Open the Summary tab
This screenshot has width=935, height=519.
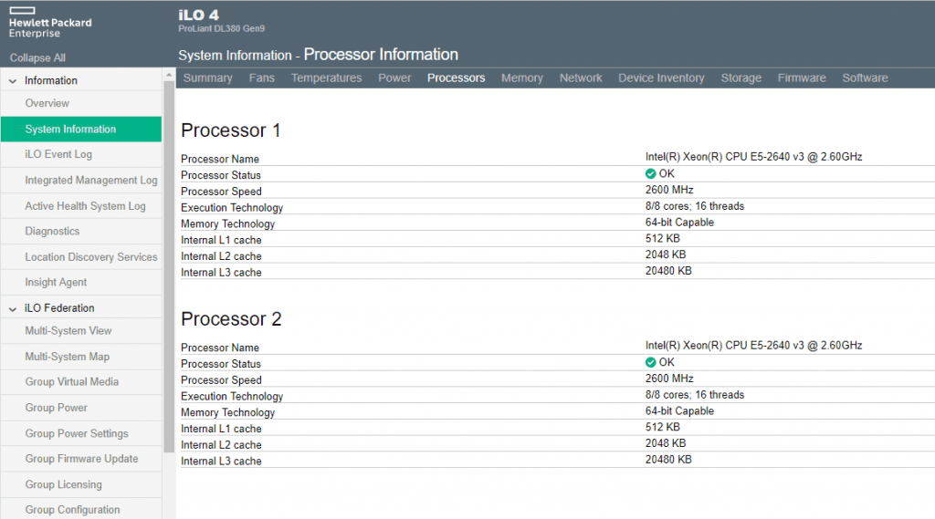pos(207,78)
